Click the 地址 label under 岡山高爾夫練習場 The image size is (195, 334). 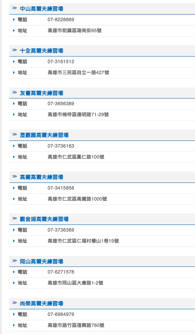tap(22, 283)
